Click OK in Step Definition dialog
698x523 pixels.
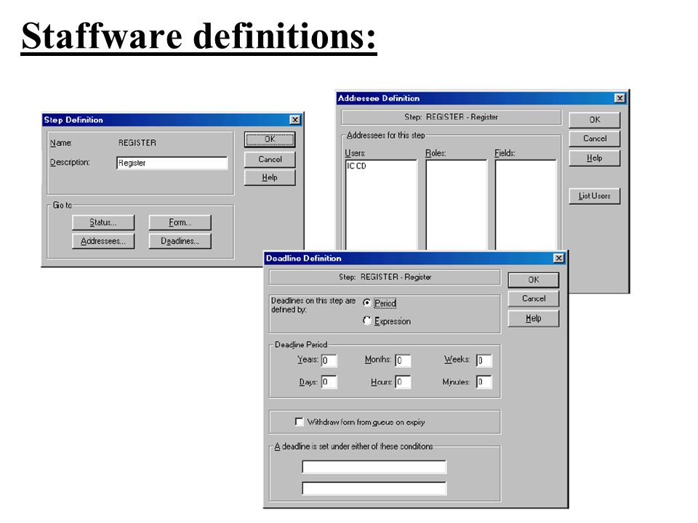(x=269, y=139)
